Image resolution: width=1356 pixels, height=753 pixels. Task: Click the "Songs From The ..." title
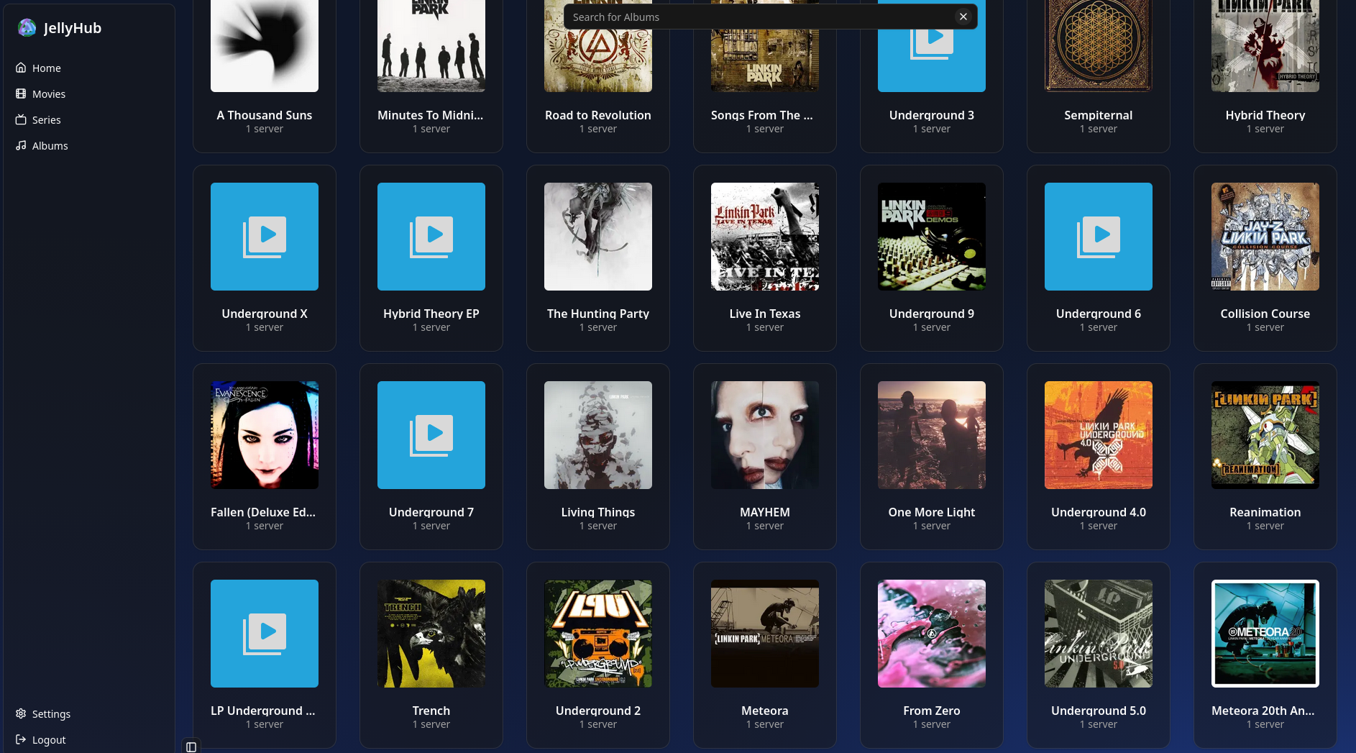[x=762, y=115]
